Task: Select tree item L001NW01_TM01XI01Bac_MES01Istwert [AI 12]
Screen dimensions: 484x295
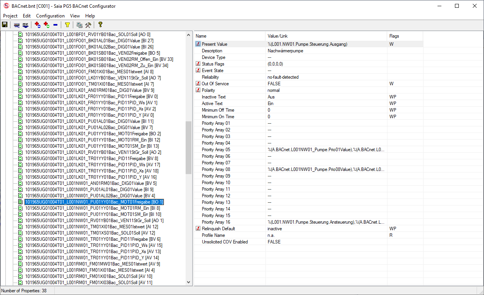Action: (x=91, y=227)
